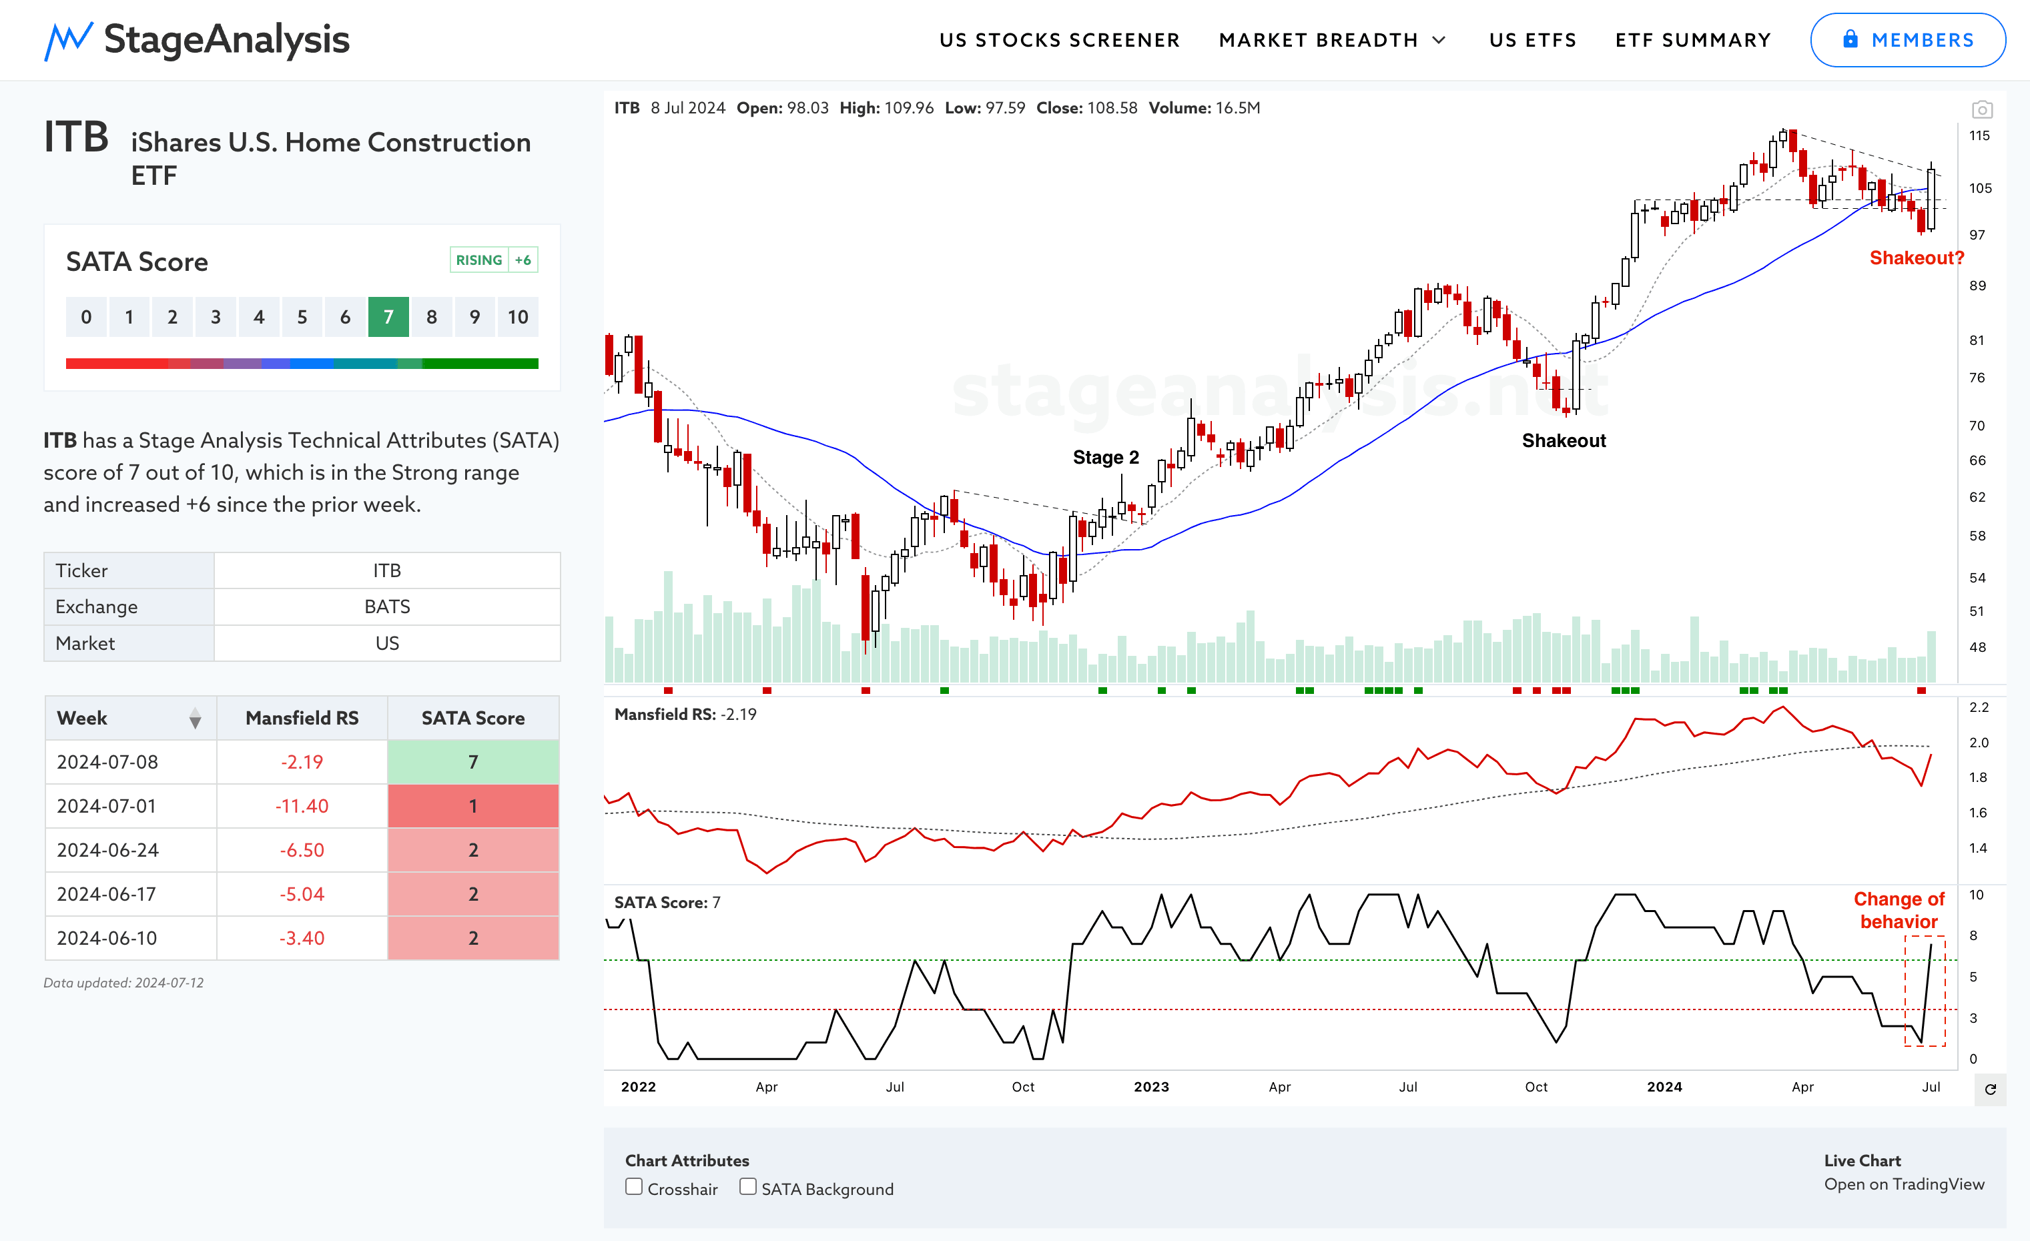
Task: Click the red SATA score 1 cell
Action: (x=473, y=806)
